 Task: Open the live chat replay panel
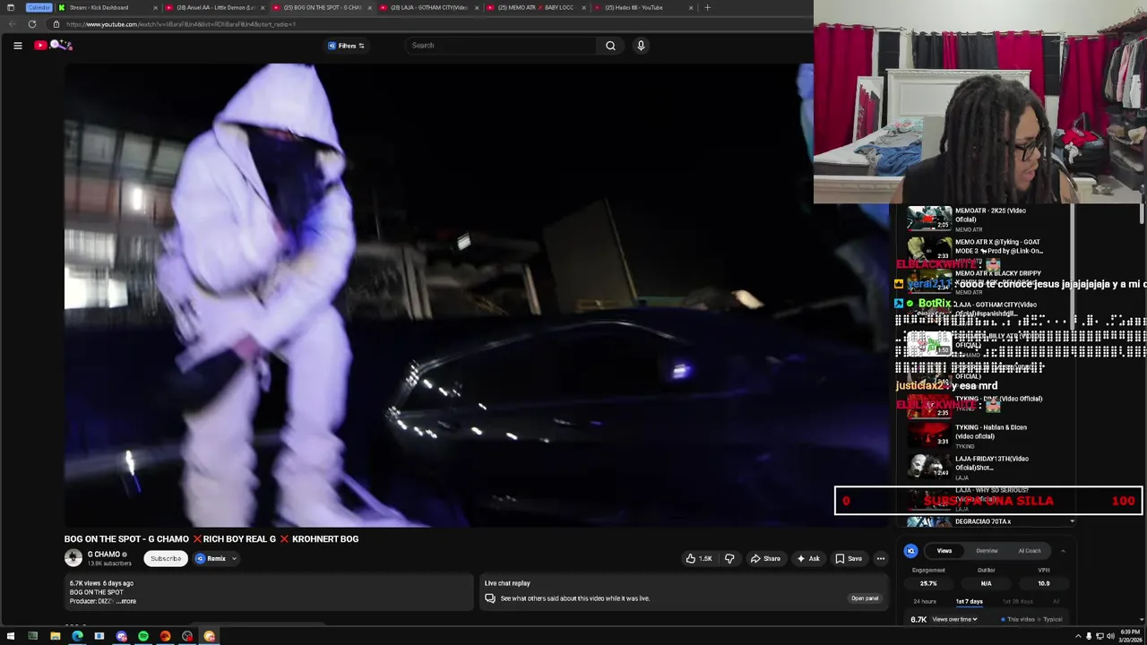[x=865, y=598]
